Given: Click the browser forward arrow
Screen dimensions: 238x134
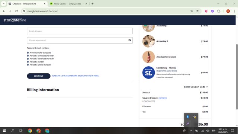Looking at the screenshot, I should tap(10, 11).
